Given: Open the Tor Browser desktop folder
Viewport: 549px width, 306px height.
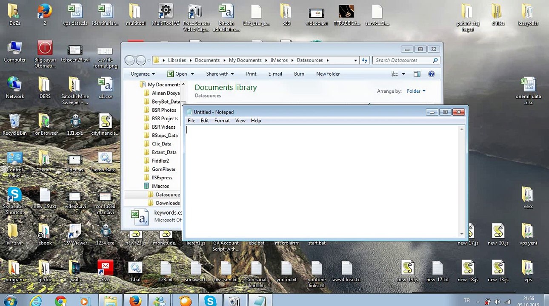Looking at the screenshot, I should pyautogui.click(x=45, y=125).
